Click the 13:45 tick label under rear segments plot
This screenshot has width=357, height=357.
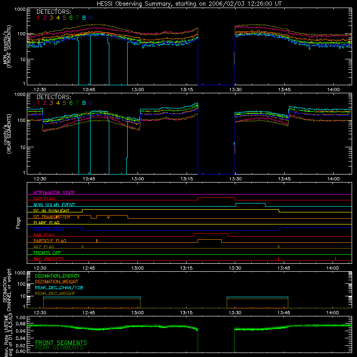[284, 179]
